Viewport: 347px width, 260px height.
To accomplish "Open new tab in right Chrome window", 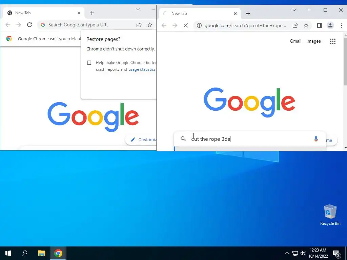I will 248,14.
